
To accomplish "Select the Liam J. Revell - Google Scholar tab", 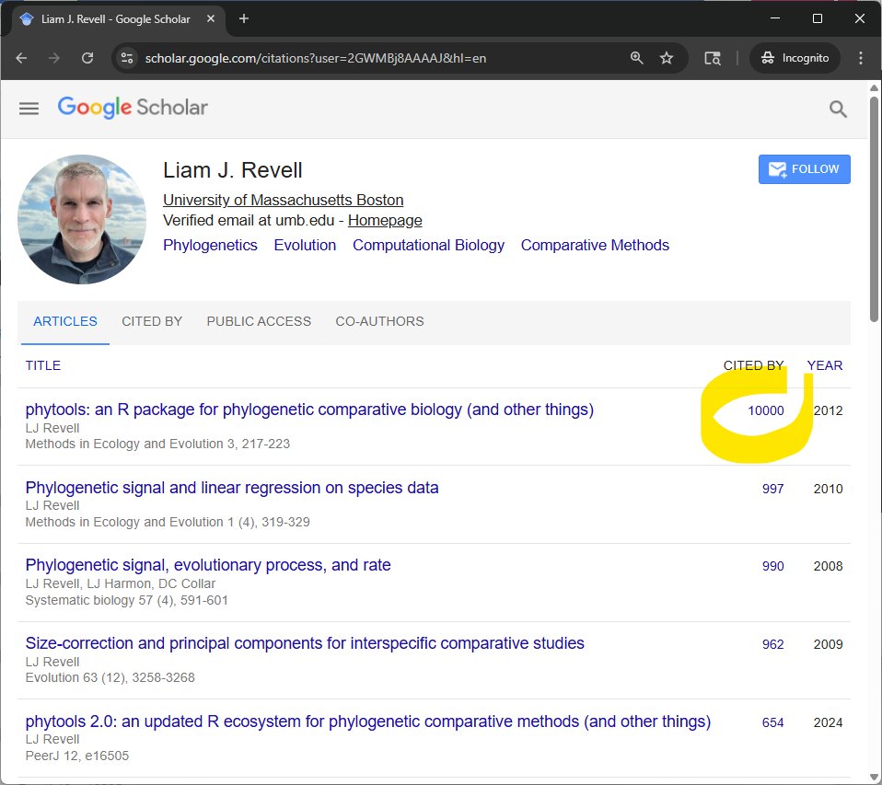I will pyautogui.click(x=116, y=19).
